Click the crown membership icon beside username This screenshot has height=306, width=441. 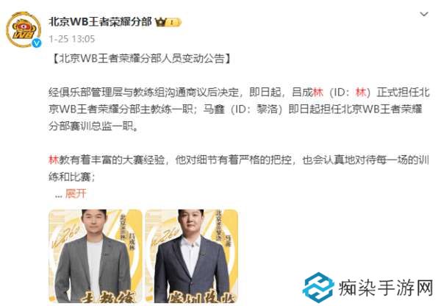pos(161,22)
